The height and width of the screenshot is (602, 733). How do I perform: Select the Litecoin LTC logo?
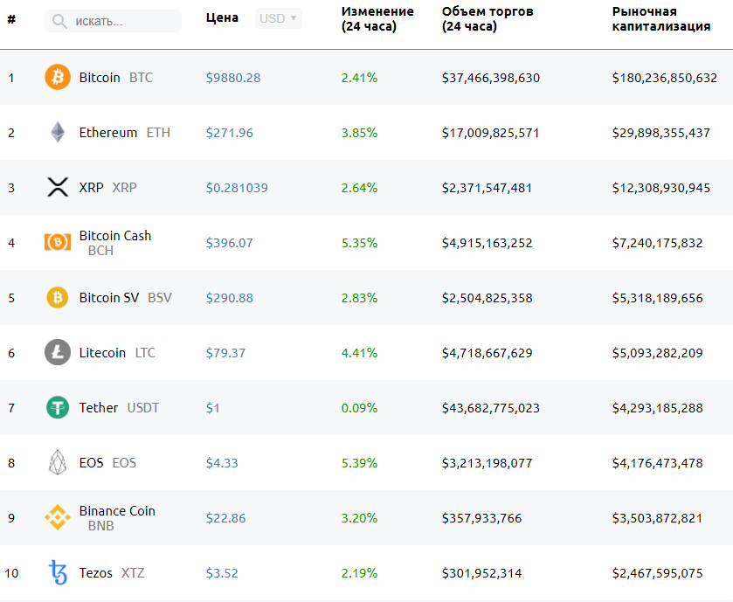pos(58,352)
